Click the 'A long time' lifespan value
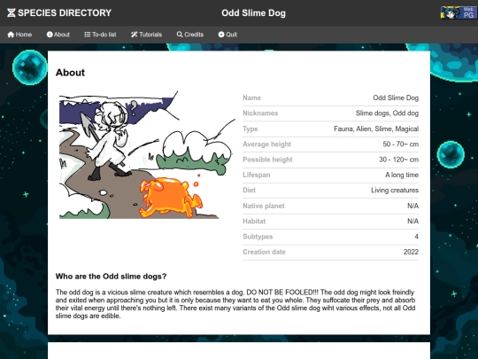Screen dimensions: 478x359 402,175
